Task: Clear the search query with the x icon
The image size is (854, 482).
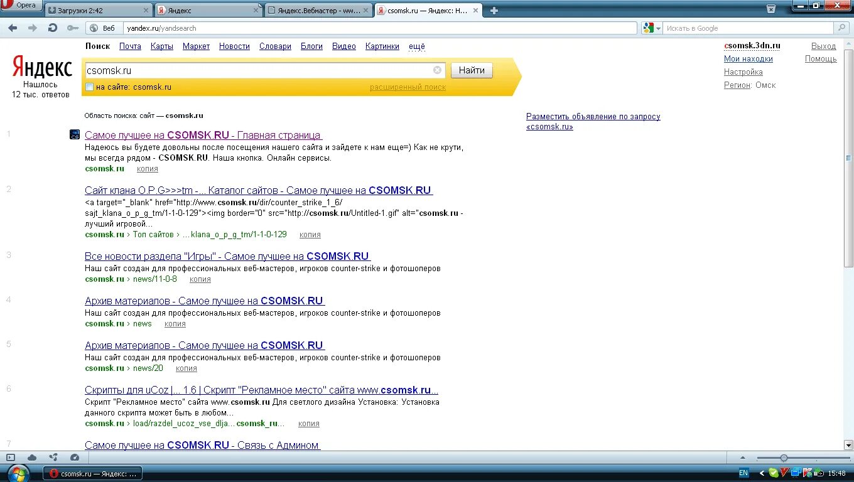Action: [438, 70]
